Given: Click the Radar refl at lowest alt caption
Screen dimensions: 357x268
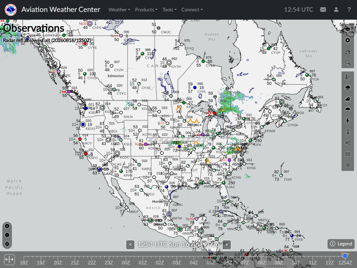Looking at the screenshot, I should click(x=48, y=40).
